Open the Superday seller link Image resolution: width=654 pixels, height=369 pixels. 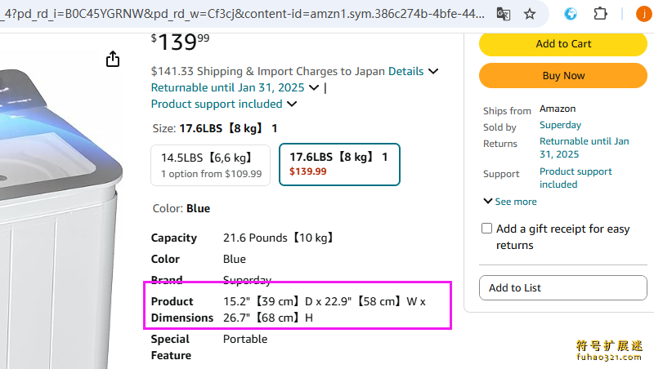click(x=560, y=125)
